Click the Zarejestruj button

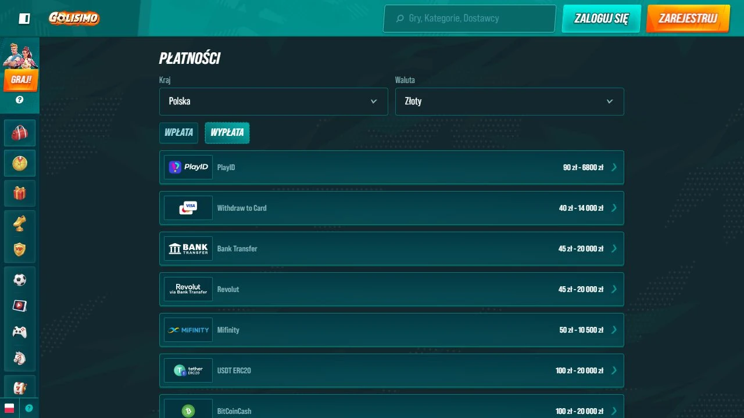click(x=688, y=19)
